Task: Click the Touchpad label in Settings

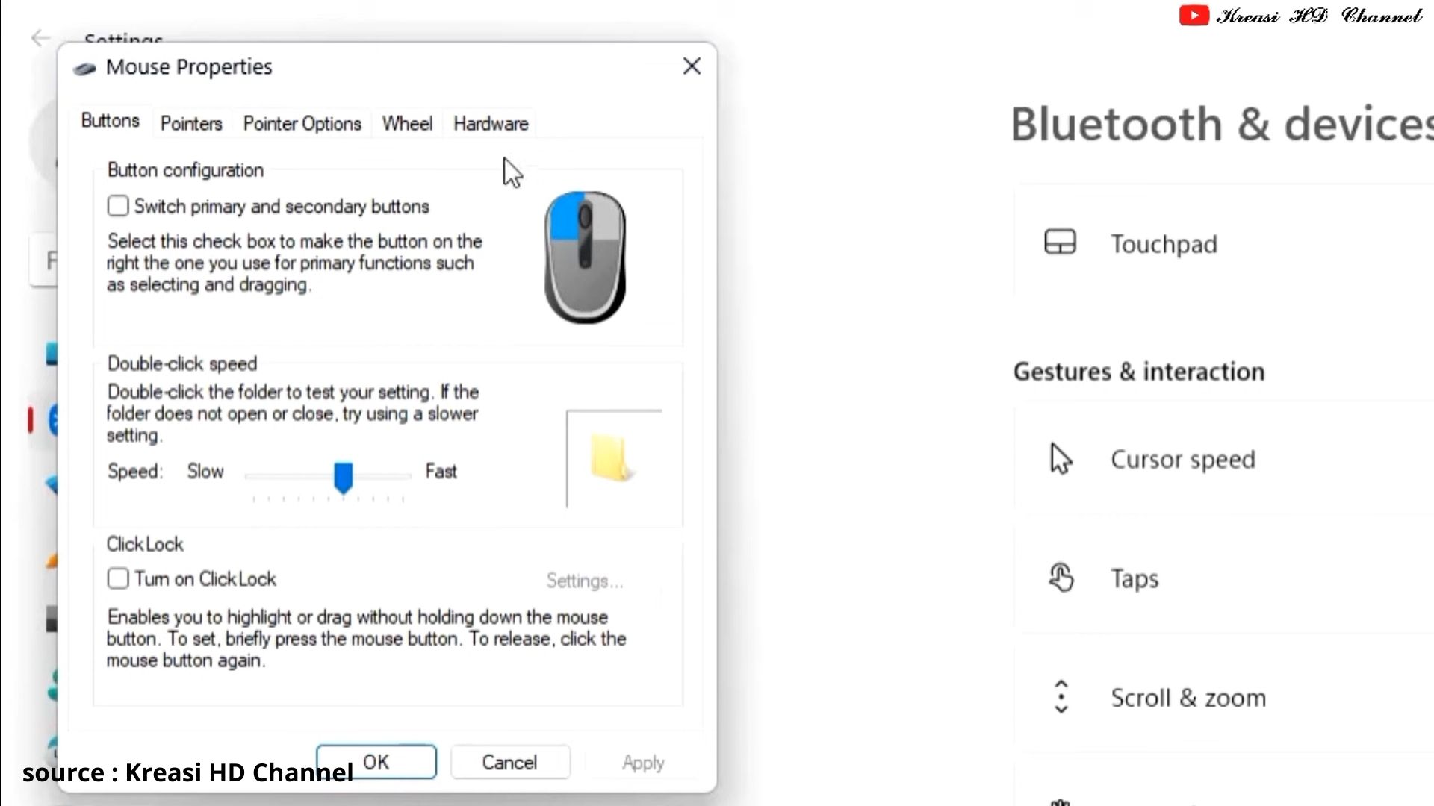Action: [1164, 244]
